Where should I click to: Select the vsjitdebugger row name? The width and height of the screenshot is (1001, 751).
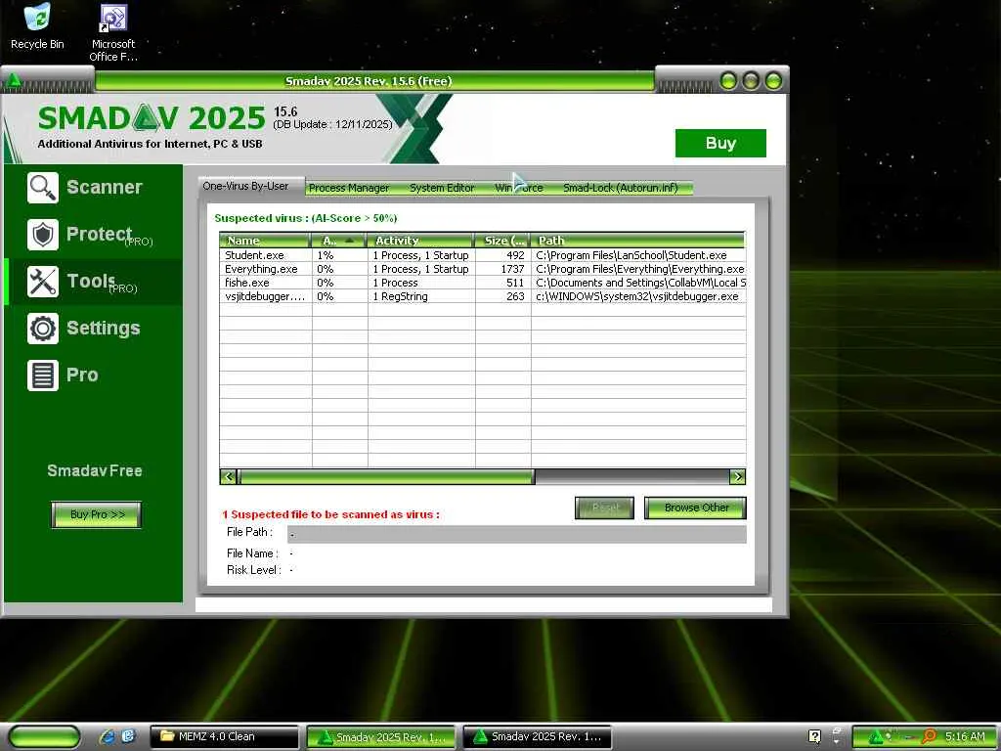tap(265, 296)
